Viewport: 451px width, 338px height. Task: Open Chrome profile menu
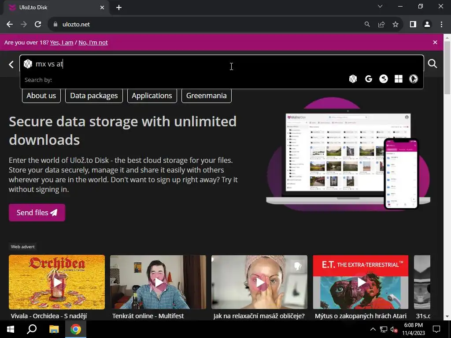[x=427, y=25]
